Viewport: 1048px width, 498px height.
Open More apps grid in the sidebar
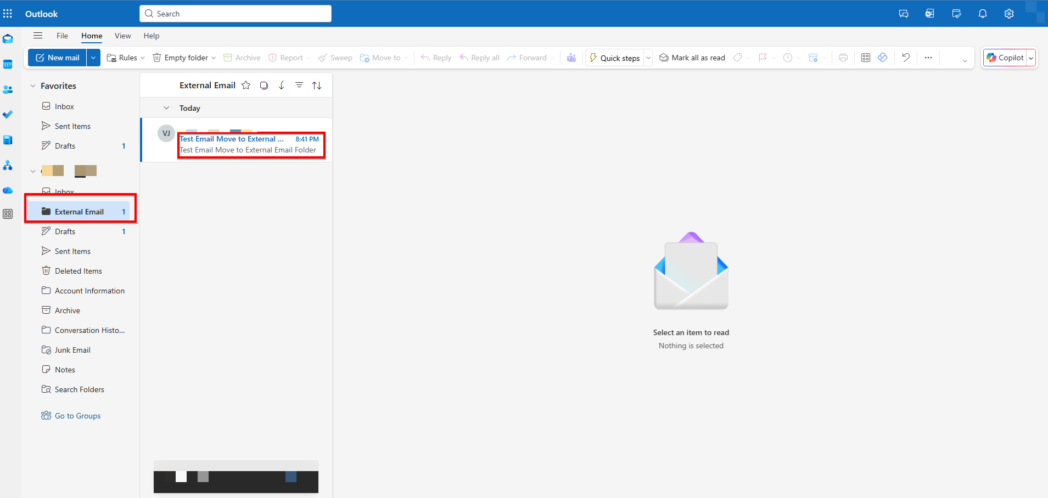[x=8, y=214]
